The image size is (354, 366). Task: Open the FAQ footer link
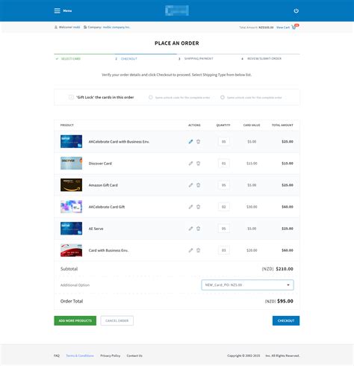coord(57,356)
